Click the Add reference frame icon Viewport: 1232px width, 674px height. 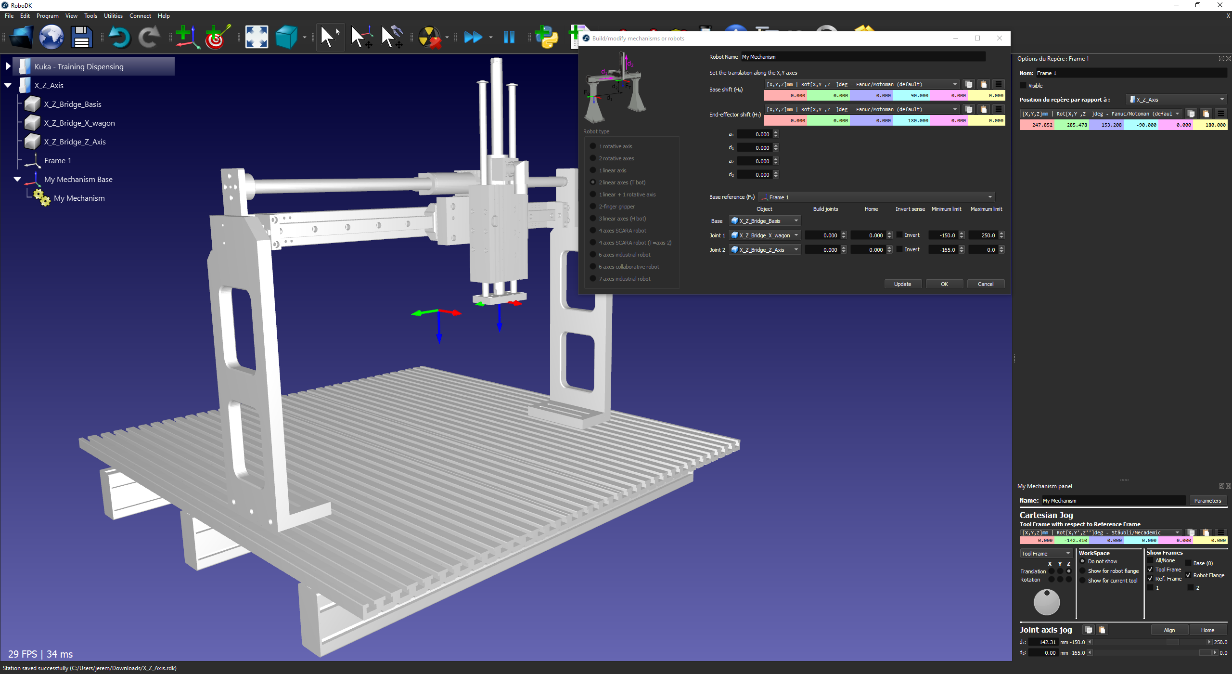[x=187, y=37]
